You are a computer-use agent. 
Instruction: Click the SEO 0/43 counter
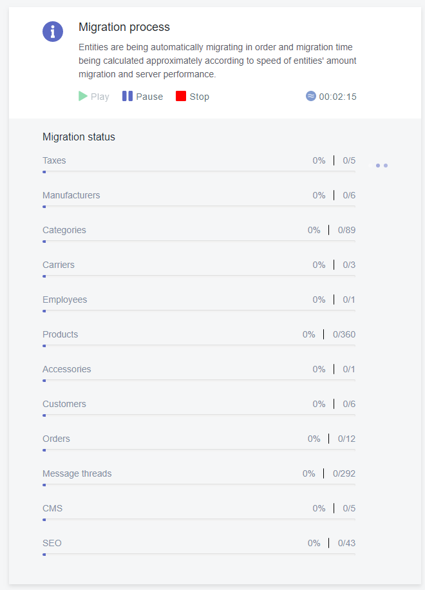[x=346, y=543]
